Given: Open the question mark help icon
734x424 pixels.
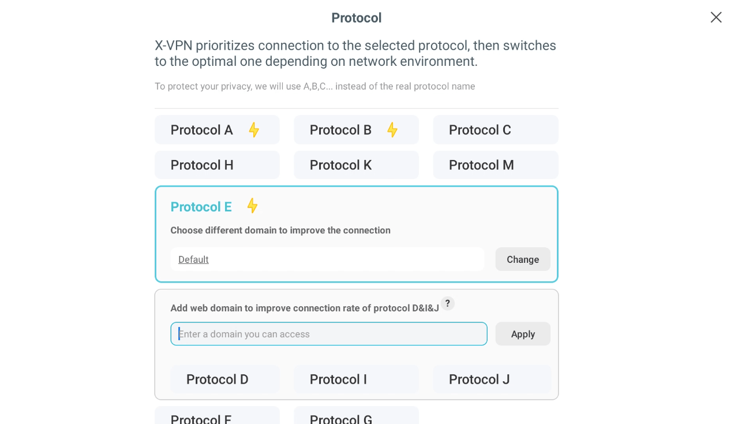Looking at the screenshot, I should [x=448, y=303].
